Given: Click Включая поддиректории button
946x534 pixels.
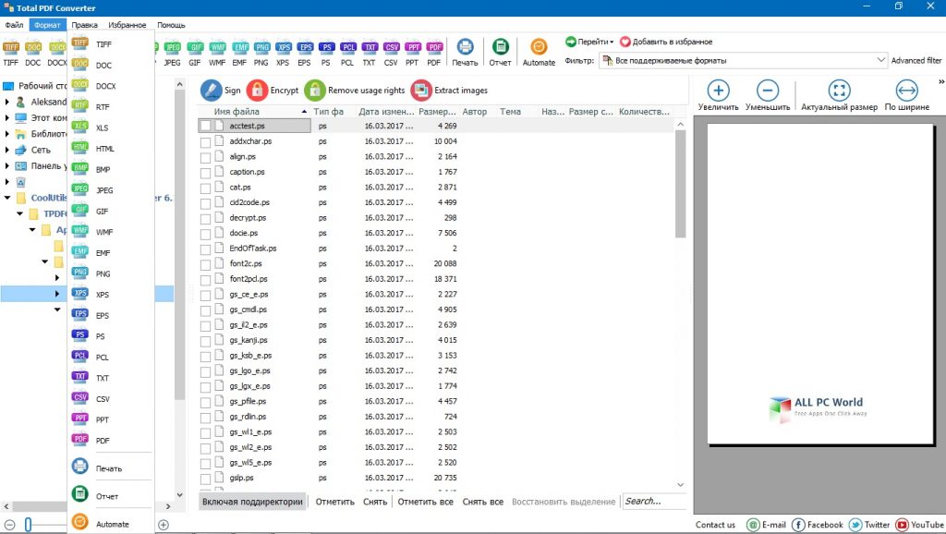Looking at the screenshot, I should [252, 502].
